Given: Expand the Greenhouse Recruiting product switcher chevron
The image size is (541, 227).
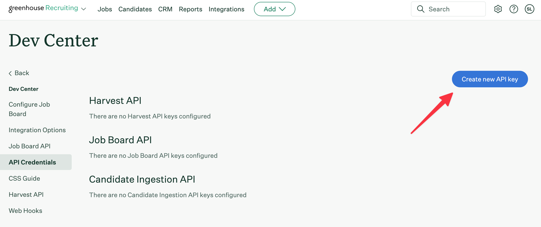Looking at the screenshot, I should pyautogui.click(x=84, y=9).
